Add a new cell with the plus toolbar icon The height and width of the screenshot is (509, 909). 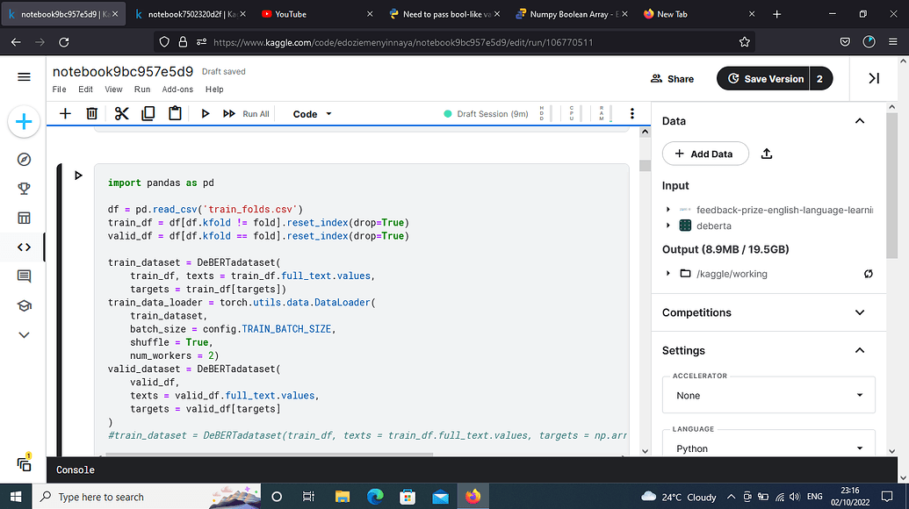(x=64, y=113)
